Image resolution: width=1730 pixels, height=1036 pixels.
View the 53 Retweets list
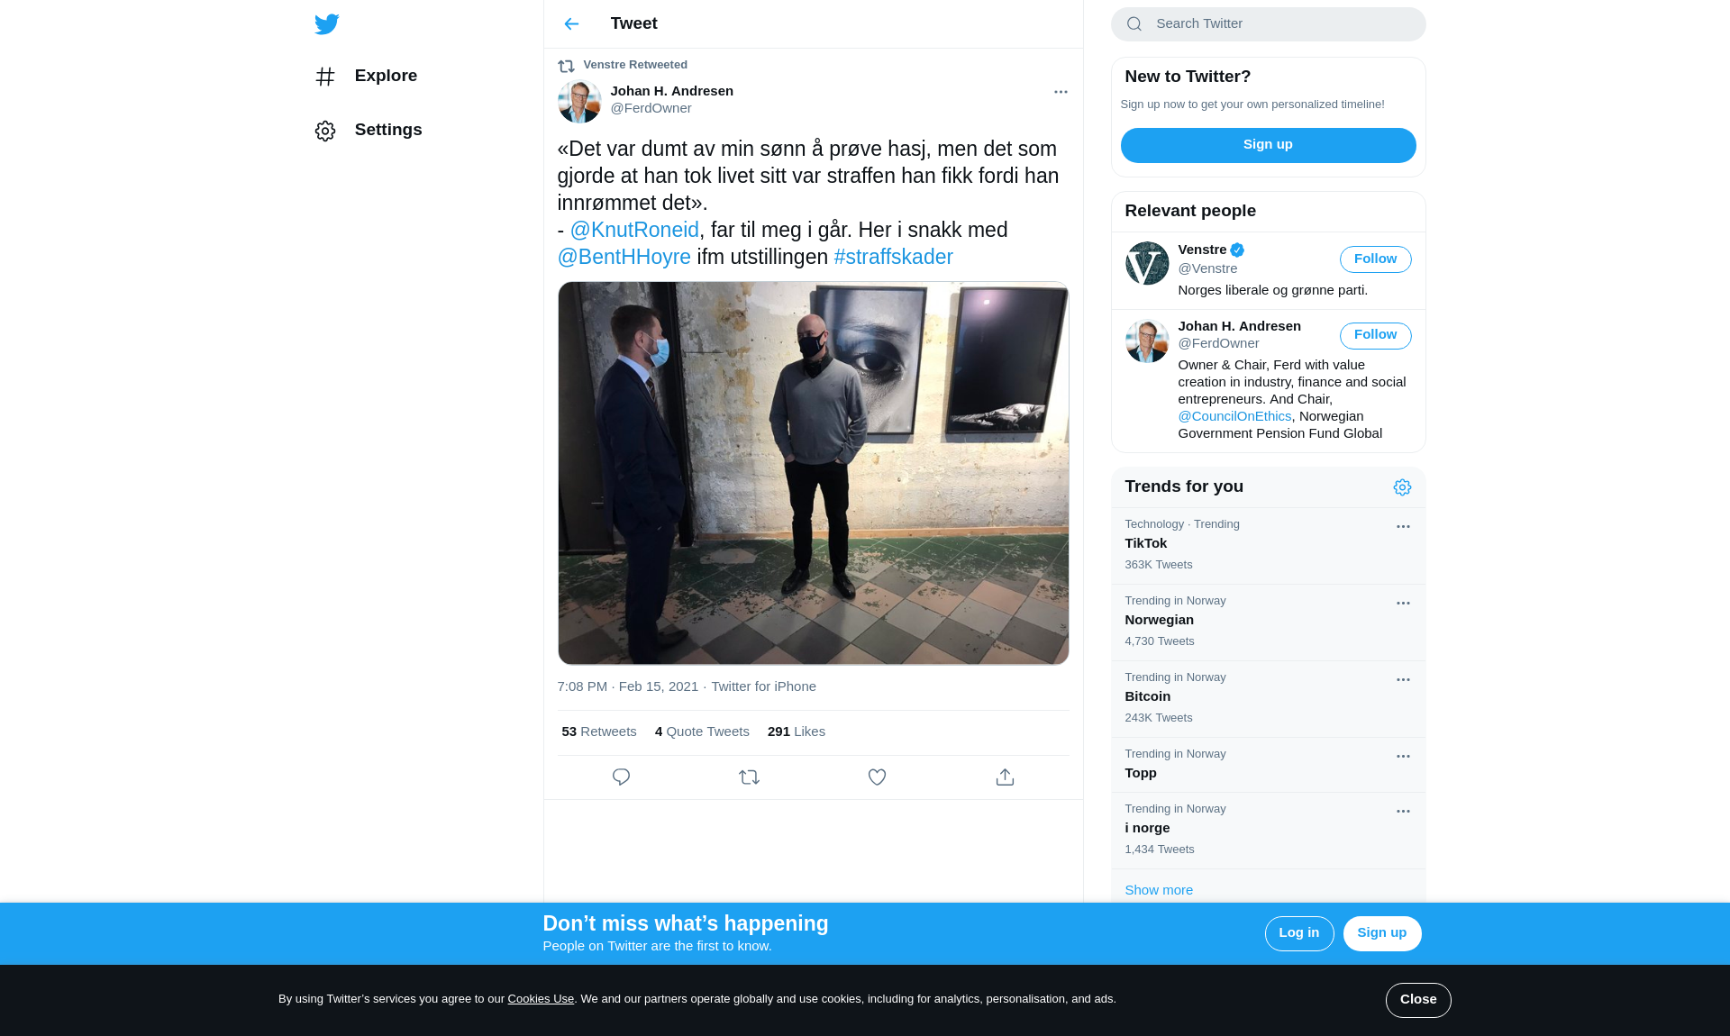pyautogui.click(x=598, y=732)
